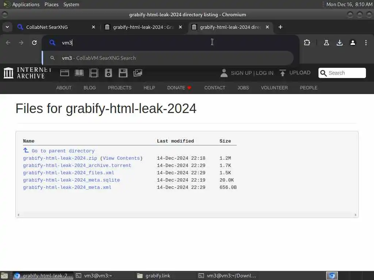The image size is (374, 280).
Task: Open the HELP menu item
Action: 149,87
